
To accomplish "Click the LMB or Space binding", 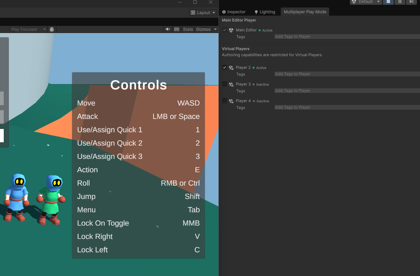I will (176, 116).
